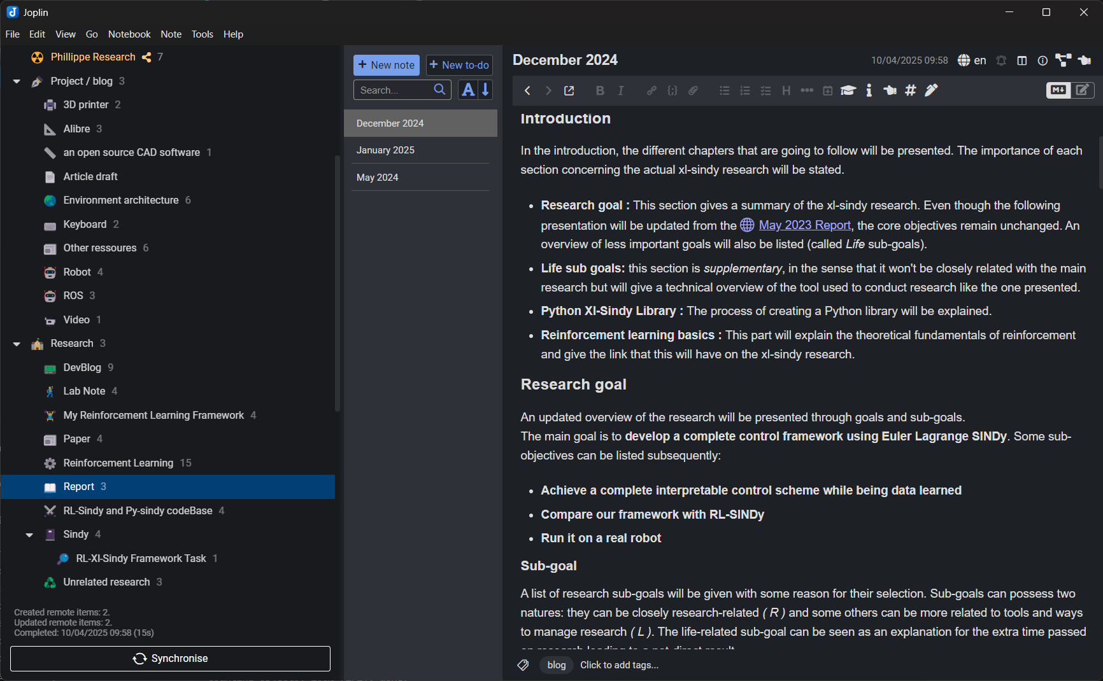Follow the May 2023 Report link
Screen dimensions: 1103x681
tap(804, 225)
